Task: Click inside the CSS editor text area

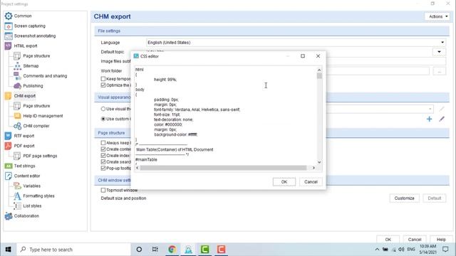Action: pos(225,116)
